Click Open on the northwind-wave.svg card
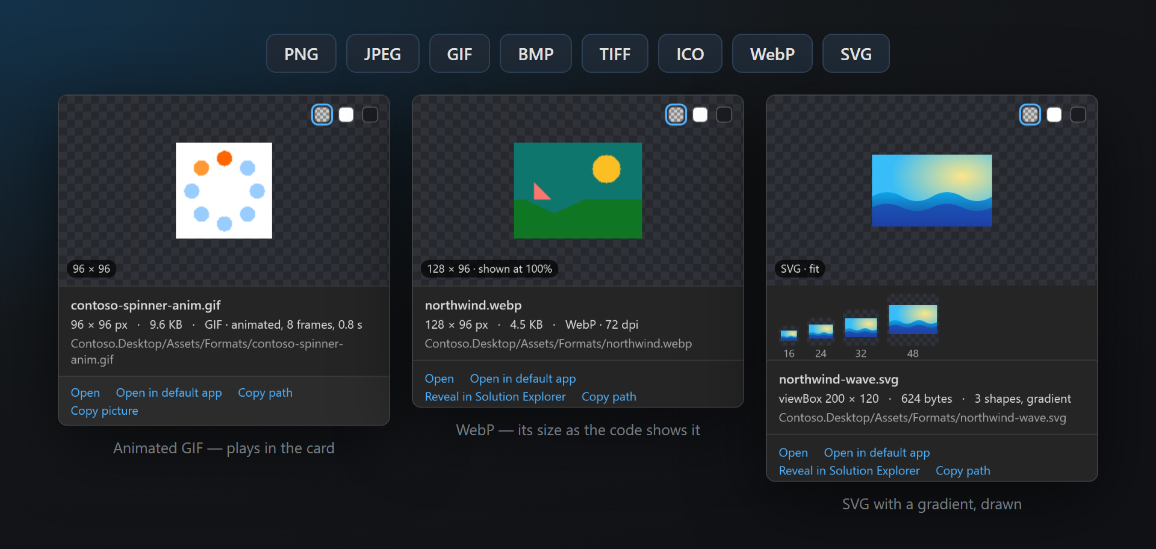This screenshot has width=1156, height=549. tap(794, 453)
